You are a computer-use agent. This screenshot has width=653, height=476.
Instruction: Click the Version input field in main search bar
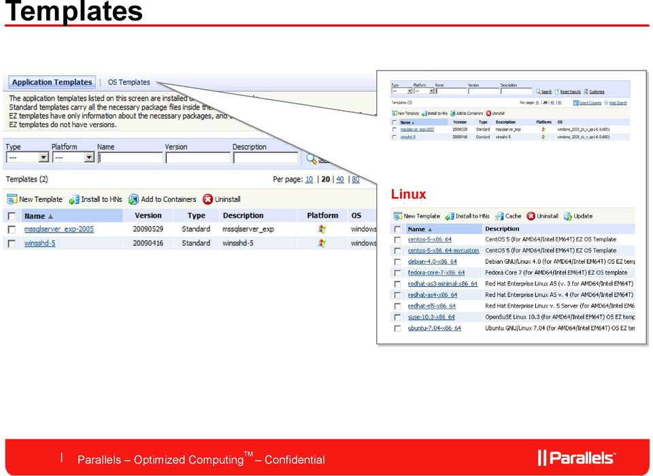pyautogui.click(x=198, y=158)
